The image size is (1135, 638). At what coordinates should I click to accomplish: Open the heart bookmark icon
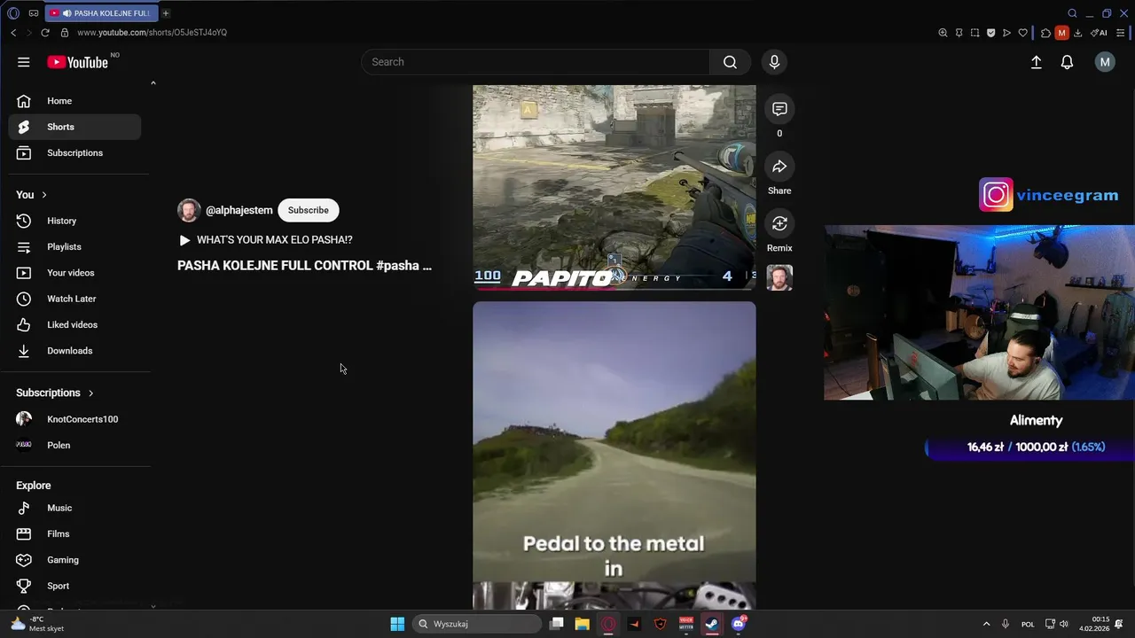pyautogui.click(x=1022, y=33)
